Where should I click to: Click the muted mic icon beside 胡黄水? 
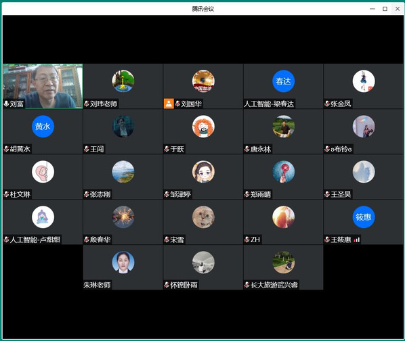click(7, 149)
